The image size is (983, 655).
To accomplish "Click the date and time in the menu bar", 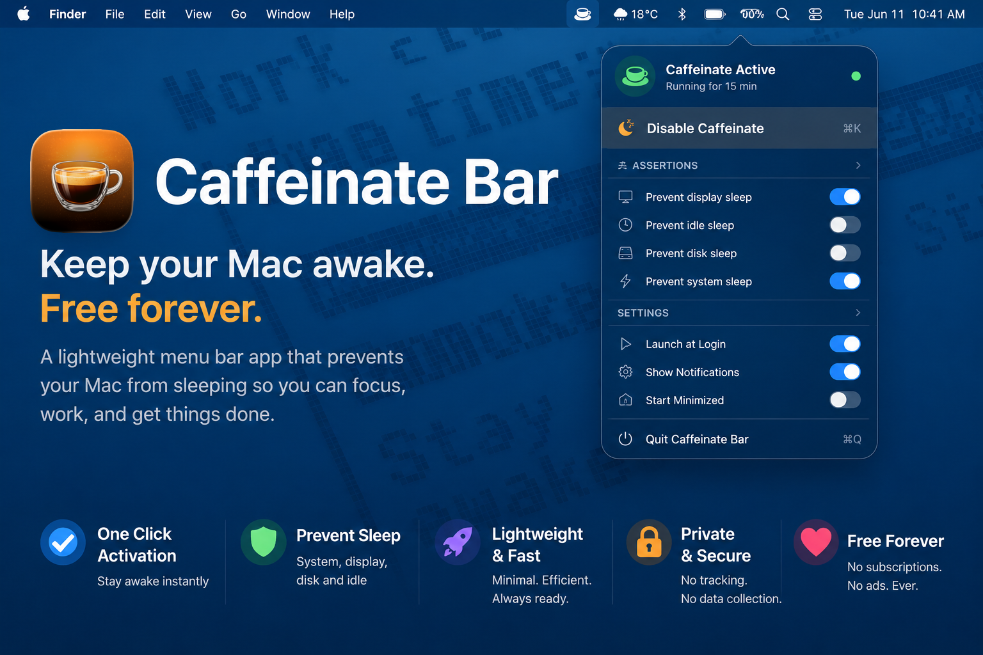I will coord(904,14).
